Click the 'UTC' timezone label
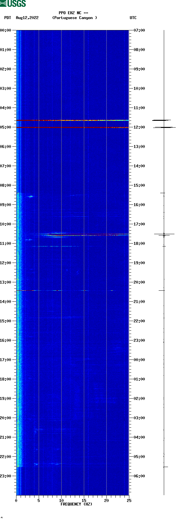 click(x=133, y=18)
